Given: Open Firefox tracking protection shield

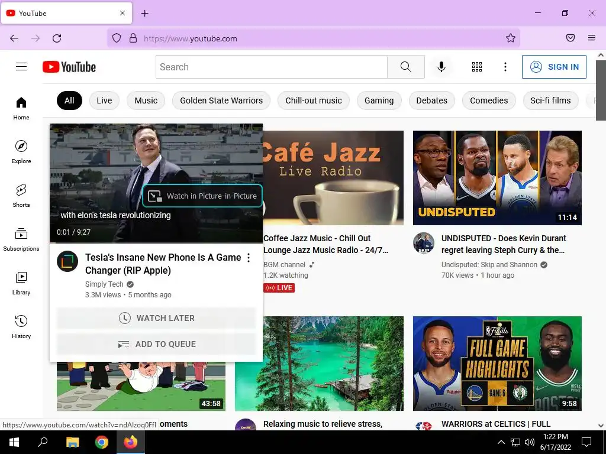Looking at the screenshot, I should [117, 38].
